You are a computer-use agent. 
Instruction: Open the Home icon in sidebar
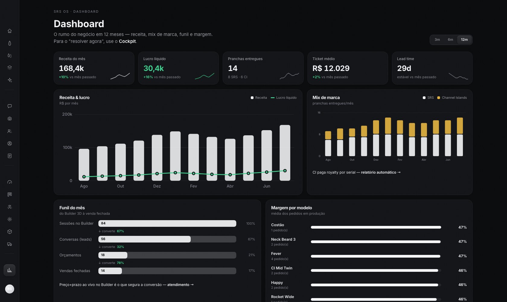tap(10, 31)
